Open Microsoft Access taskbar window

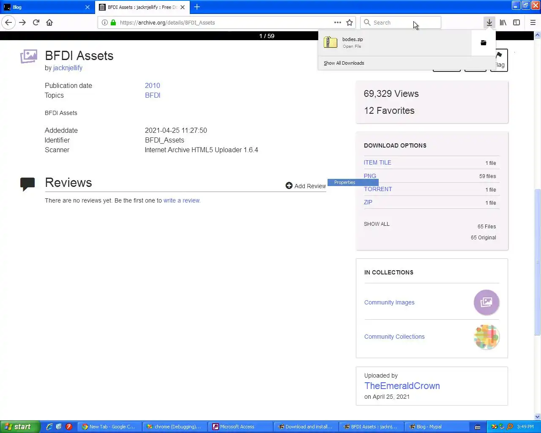coord(241,427)
